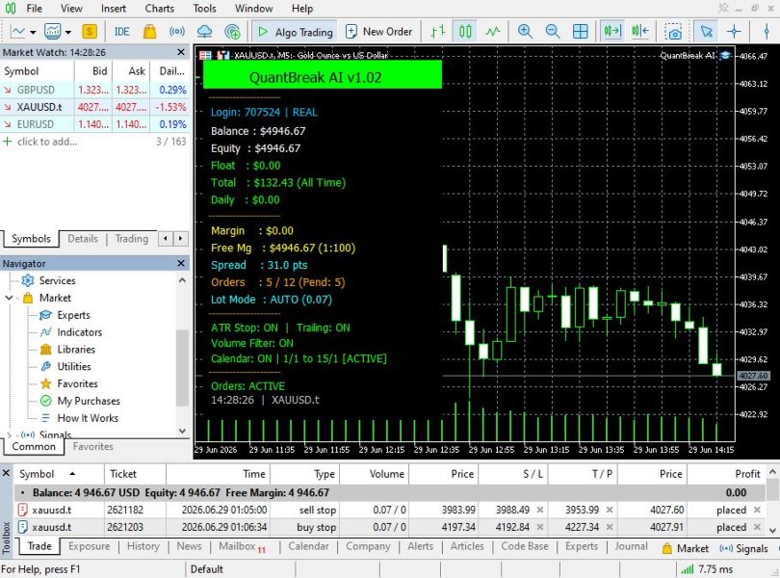Expand the Signals node in Navigator

9,434
